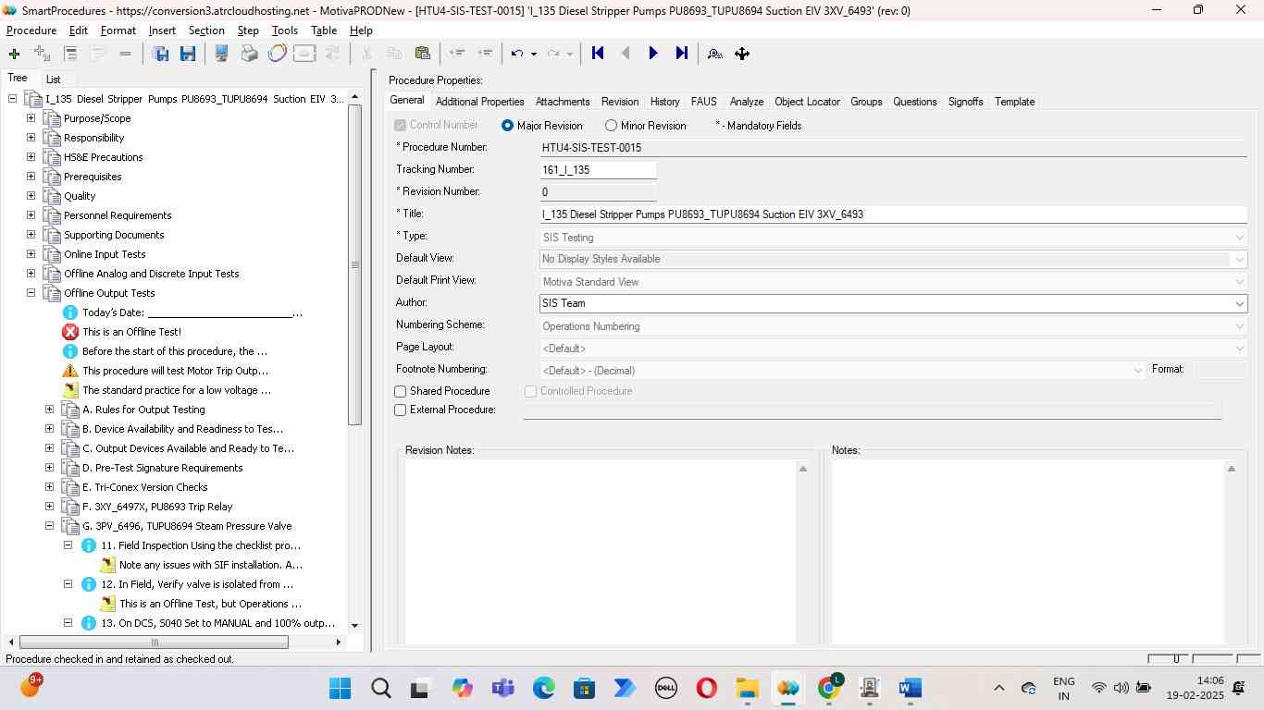
Task: Select the Minor Revision radio button
Action: point(611,126)
